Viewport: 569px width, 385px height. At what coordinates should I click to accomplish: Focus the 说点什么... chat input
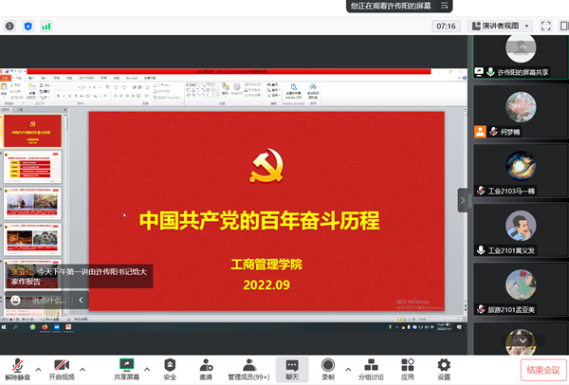[49, 301]
